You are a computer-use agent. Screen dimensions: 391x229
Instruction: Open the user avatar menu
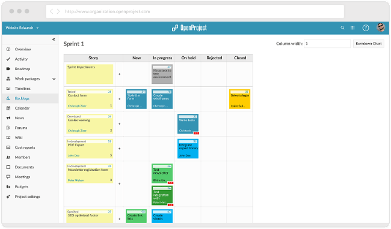[x=381, y=28]
